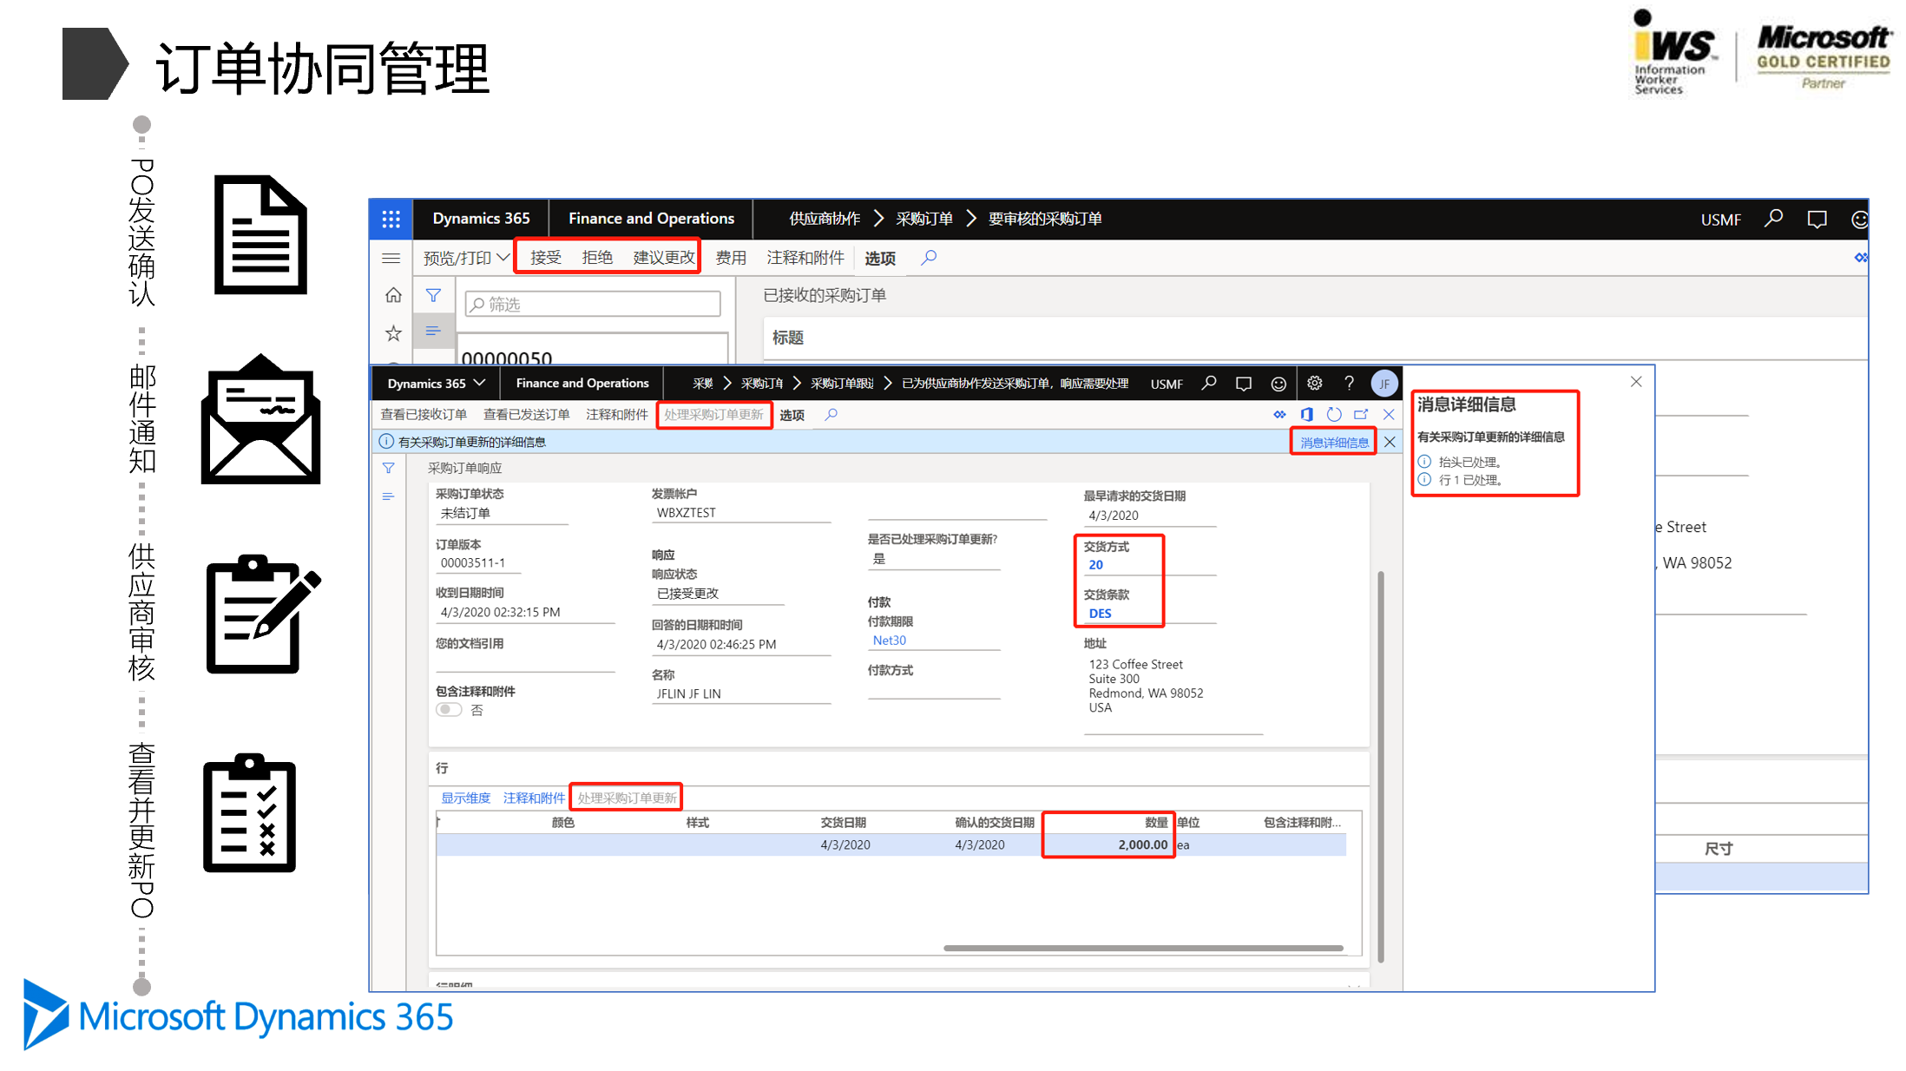This screenshot has height=1071, width=1906.
Task: Toggle 包含注释和附件 switch
Action: (x=449, y=710)
